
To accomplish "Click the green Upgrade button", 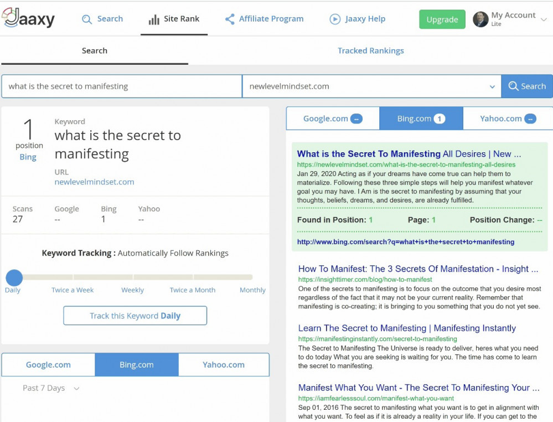I will click(x=442, y=19).
